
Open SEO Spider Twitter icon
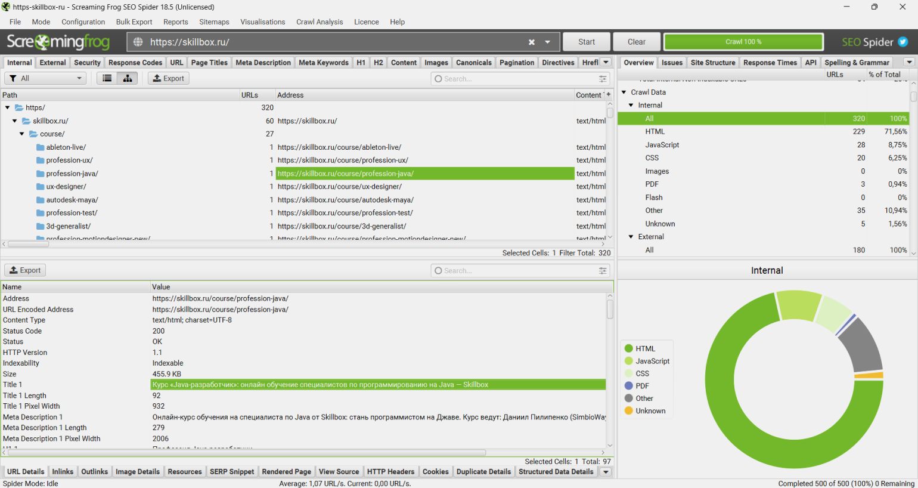tap(903, 42)
